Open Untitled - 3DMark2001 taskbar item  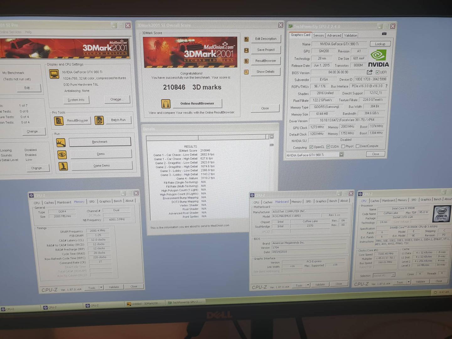144,304
